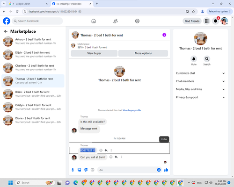This screenshot has width=234, height=187.
Task: Click the More options button
Action: click(143, 53)
